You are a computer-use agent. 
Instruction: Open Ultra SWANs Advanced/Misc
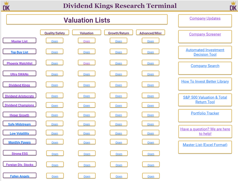[x=150, y=74]
